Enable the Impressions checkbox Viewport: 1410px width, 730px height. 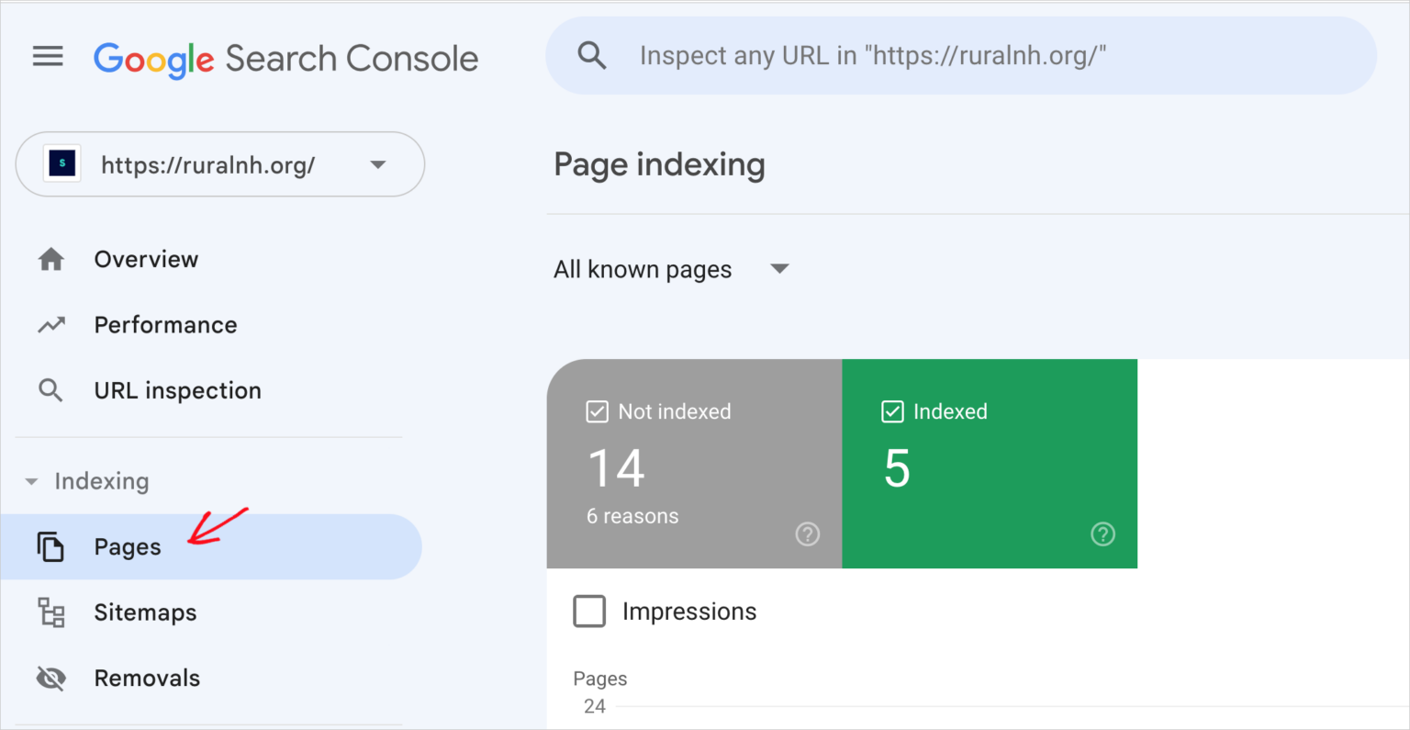(x=589, y=612)
